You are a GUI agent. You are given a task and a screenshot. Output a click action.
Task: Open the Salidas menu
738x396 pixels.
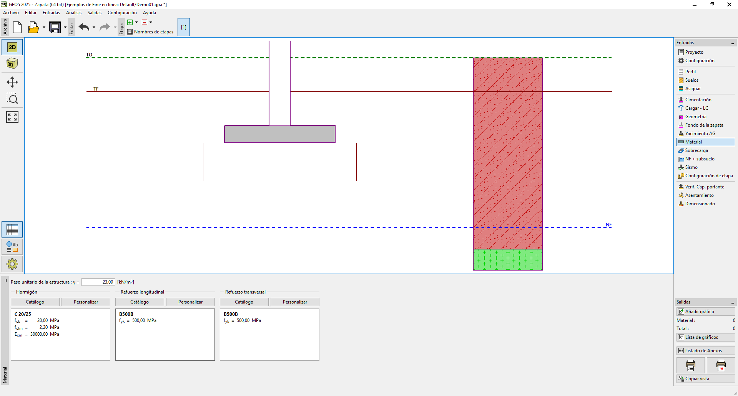(94, 13)
